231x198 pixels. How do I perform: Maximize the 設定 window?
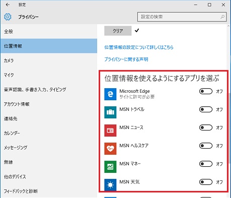pos(209,5)
